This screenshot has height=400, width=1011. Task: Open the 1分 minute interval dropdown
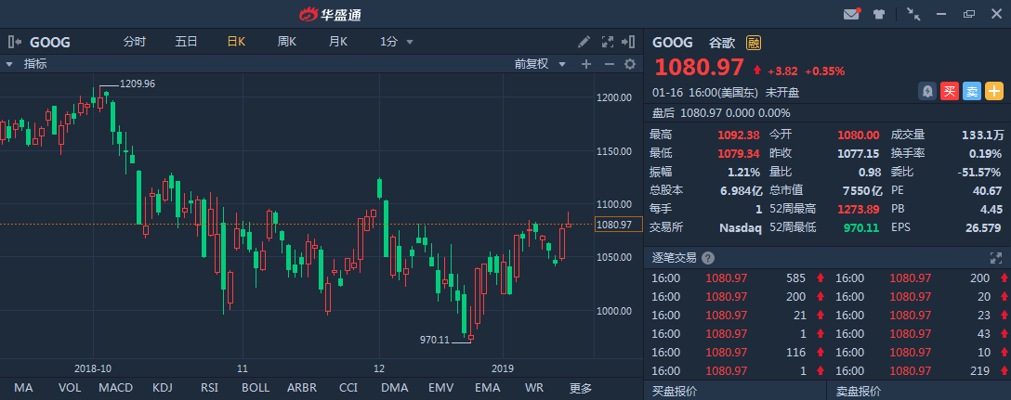coord(397,42)
